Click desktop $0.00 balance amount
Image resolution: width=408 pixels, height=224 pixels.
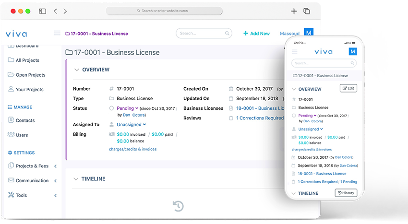tap(123, 141)
